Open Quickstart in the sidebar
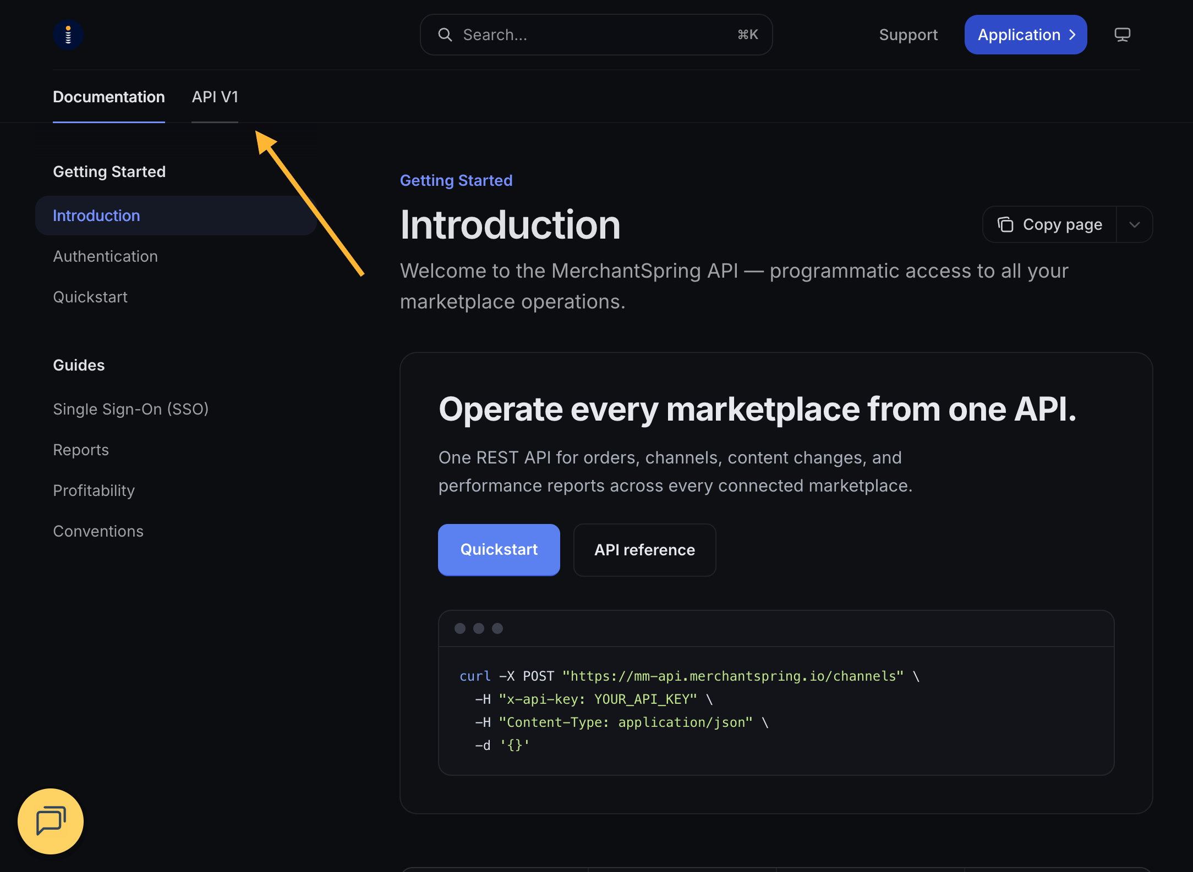1193x872 pixels. (x=90, y=297)
